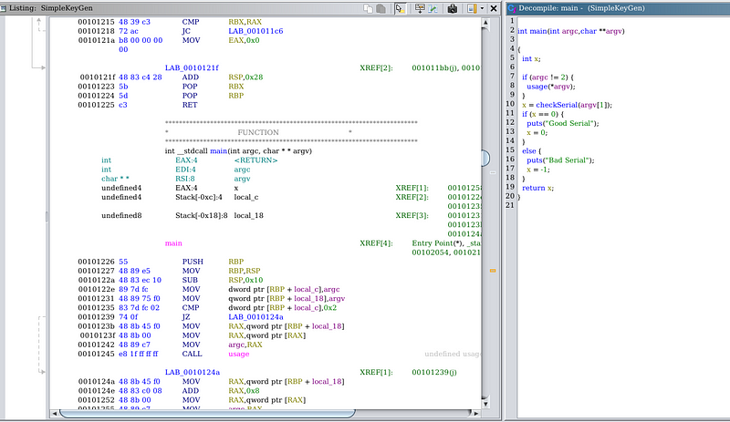Click XREF address 001011bb(j)

[433, 68]
